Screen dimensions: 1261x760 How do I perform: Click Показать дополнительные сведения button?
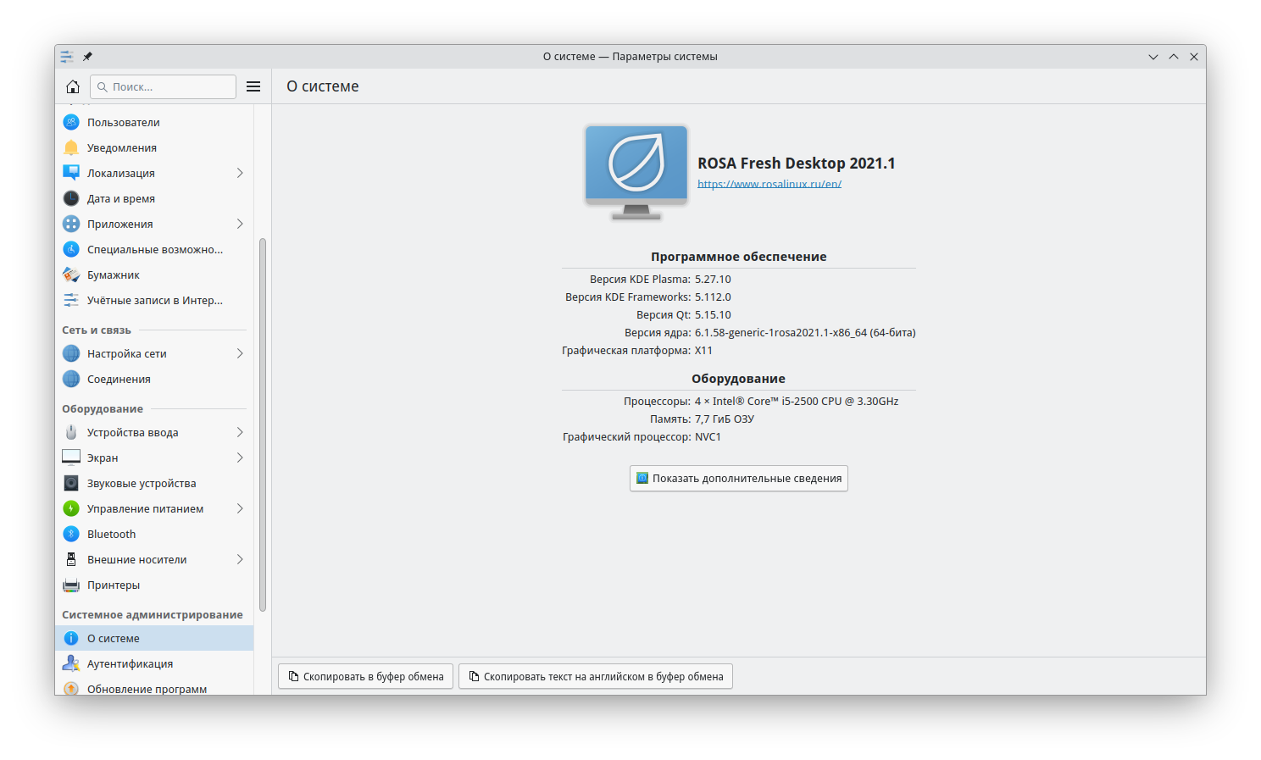pyautogui.click(x=739, y=478)
